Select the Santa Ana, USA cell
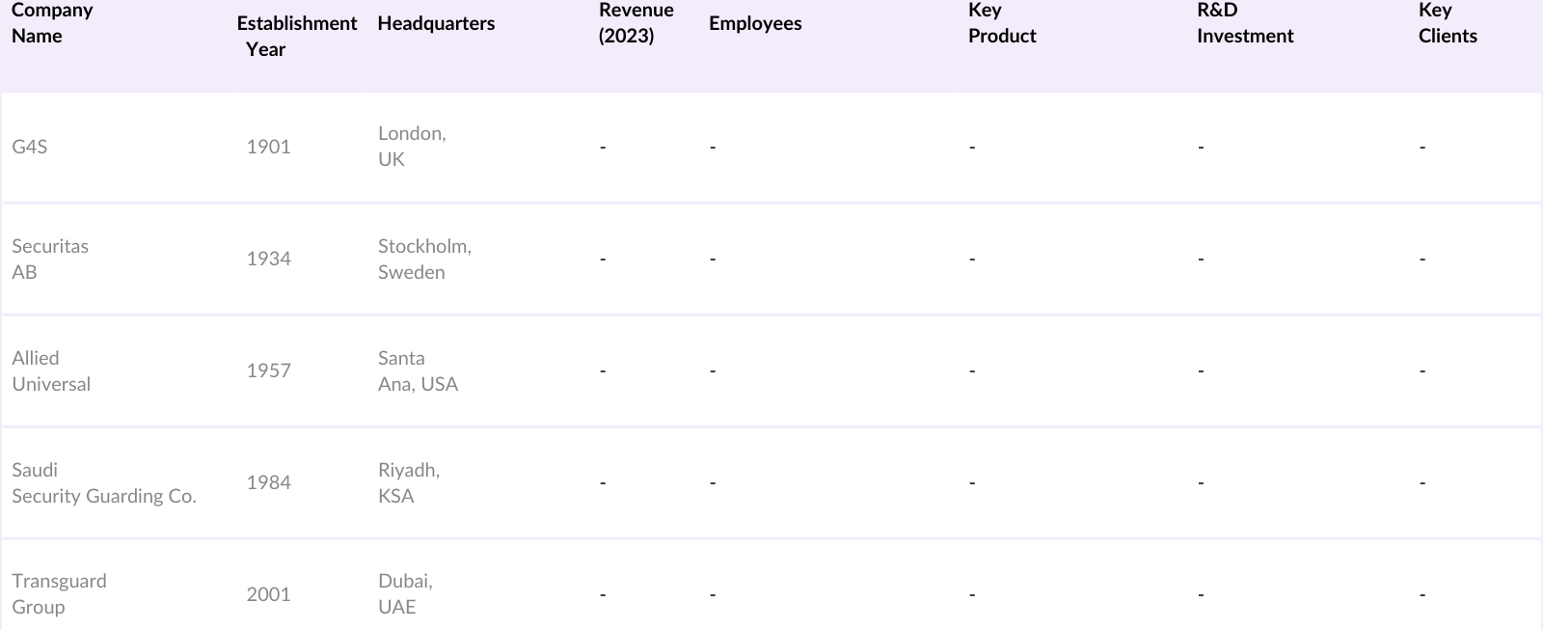 tap(418, 370)
